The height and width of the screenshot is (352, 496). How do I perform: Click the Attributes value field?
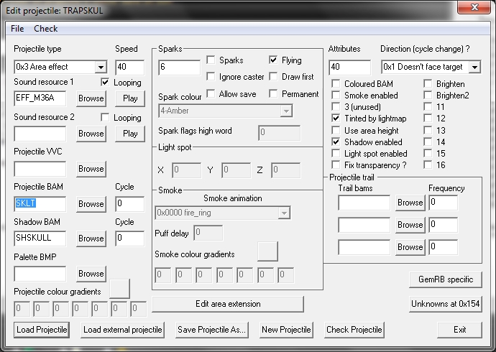pos(350,68)
